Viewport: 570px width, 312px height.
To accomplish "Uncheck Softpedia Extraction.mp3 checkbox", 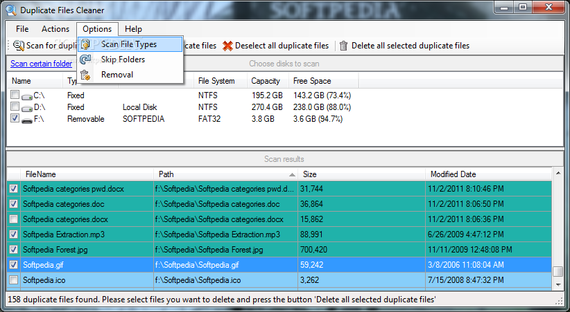I will coord(13,235).
